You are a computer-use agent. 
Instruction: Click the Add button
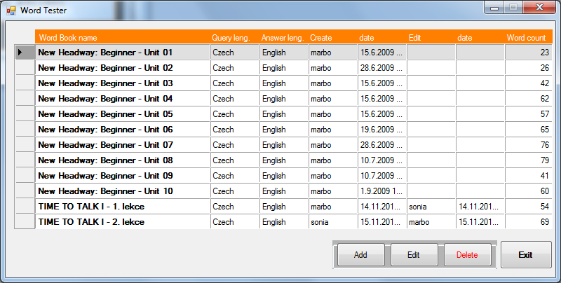(360, 255)
